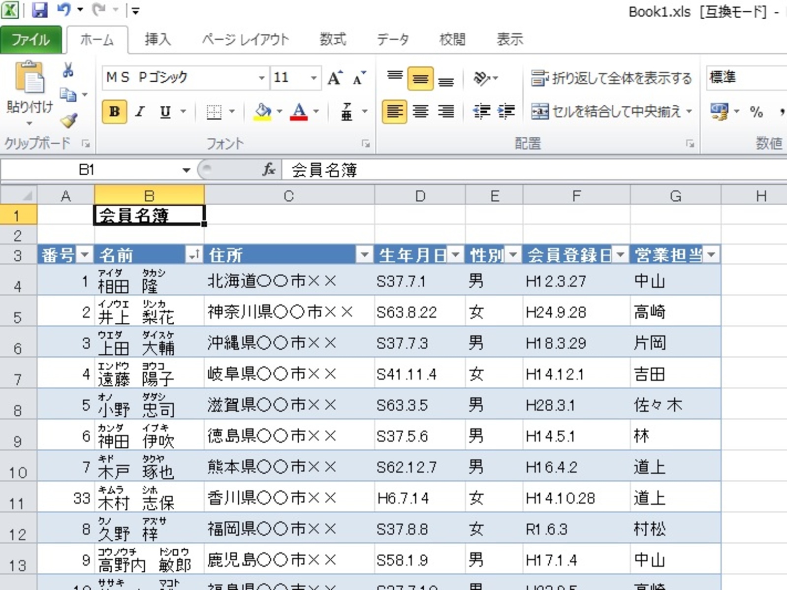787x590 pixels.
Task: Click the formula bar showing 会員名簿
Action: (x=534, y=170)
